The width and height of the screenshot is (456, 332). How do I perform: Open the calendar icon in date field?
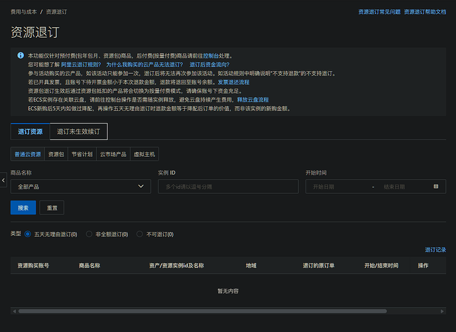[435, 187]
